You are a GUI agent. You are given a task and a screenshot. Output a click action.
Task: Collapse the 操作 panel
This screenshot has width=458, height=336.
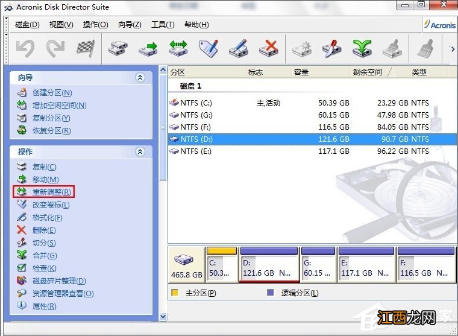[140, 151]
